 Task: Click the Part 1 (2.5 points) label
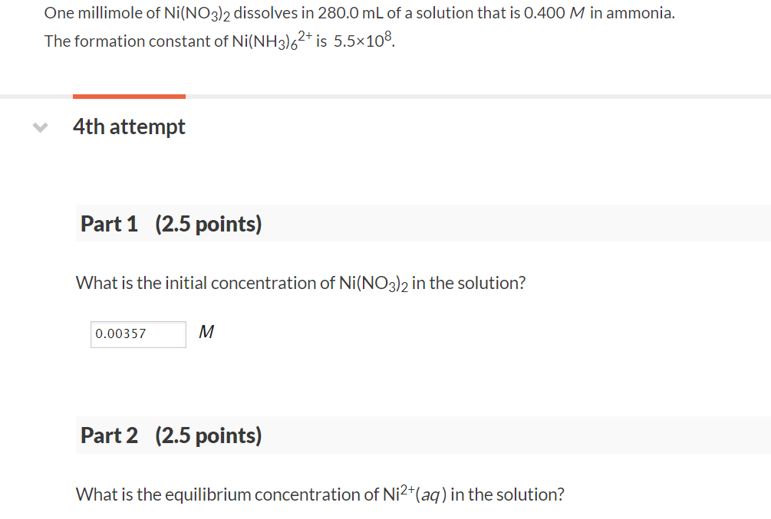coord(170,223)
